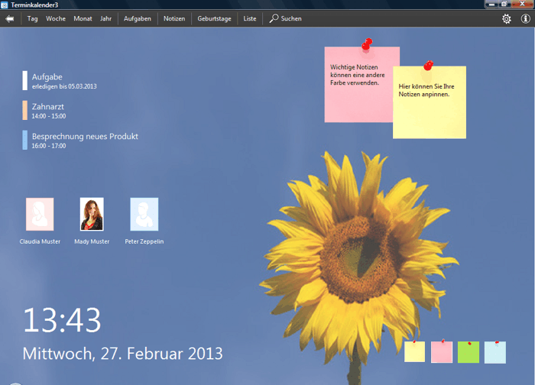Open the info icon in the toolbar
This screenshot has width=535, height=385.
tap(525, 18)
